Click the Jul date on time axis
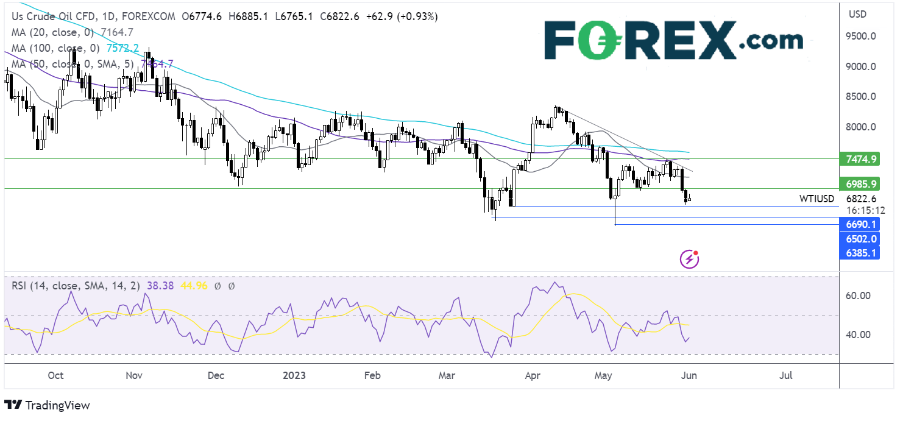The width and height of the screenshot is (903, 421). [x=786, y=375]
